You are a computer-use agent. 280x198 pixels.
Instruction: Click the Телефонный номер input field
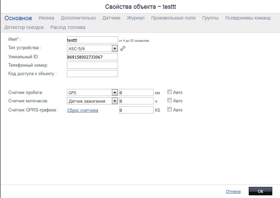[x=92, y=65]
